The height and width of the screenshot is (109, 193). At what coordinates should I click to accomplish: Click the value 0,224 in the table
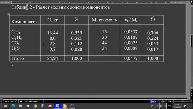tap(153, 38)
